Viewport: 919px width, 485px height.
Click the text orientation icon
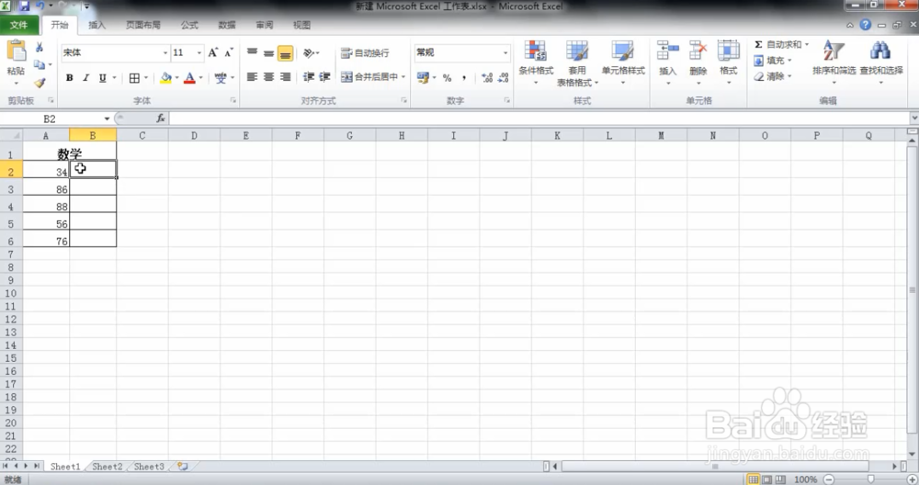[x=309, y=52]
